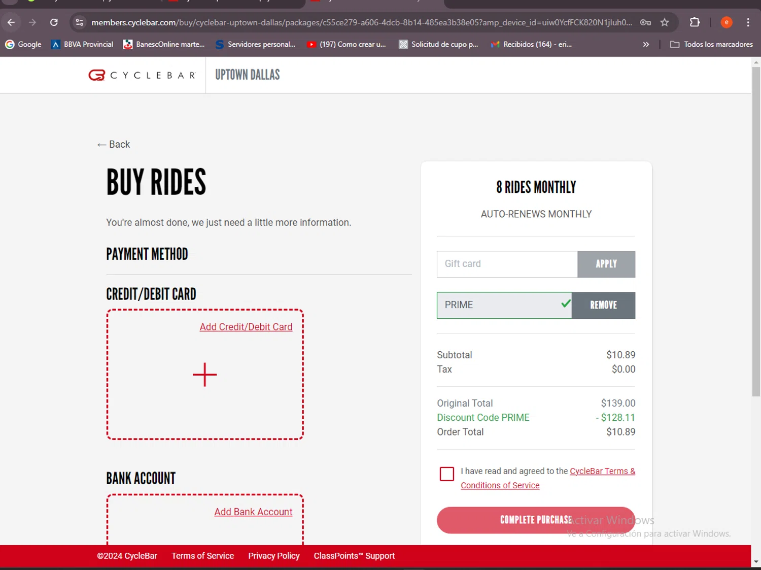This screenshot has width=761, height=570.
Task: Click the Uptown Dallas studio name
Action: [x=248, y=75]
